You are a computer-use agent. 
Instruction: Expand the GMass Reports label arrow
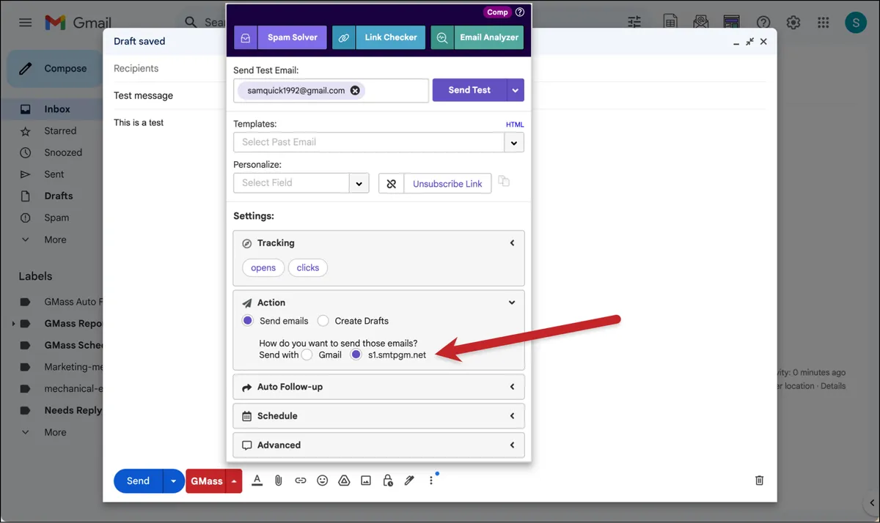click(13, 324)
